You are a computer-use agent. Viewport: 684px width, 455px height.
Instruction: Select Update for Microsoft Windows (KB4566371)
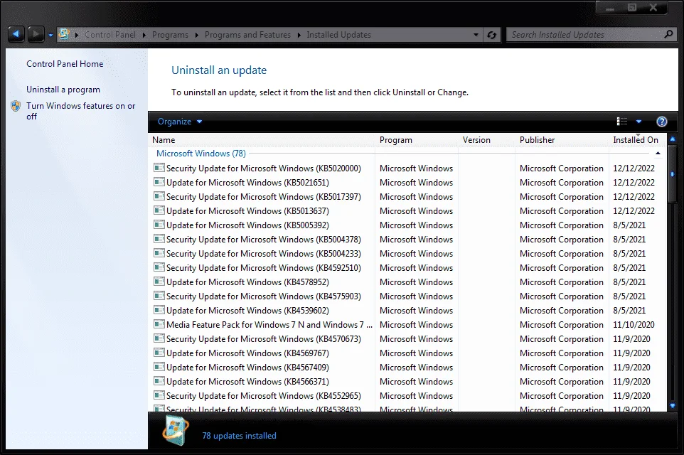coord(247,382)
